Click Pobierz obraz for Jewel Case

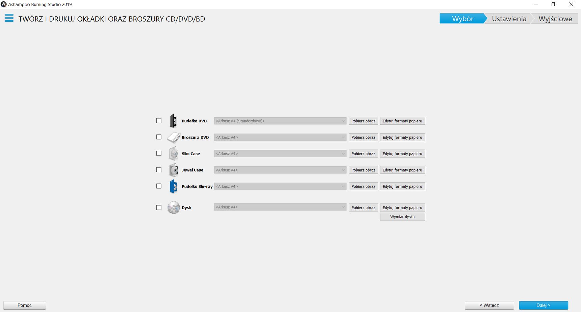[363, 170]
